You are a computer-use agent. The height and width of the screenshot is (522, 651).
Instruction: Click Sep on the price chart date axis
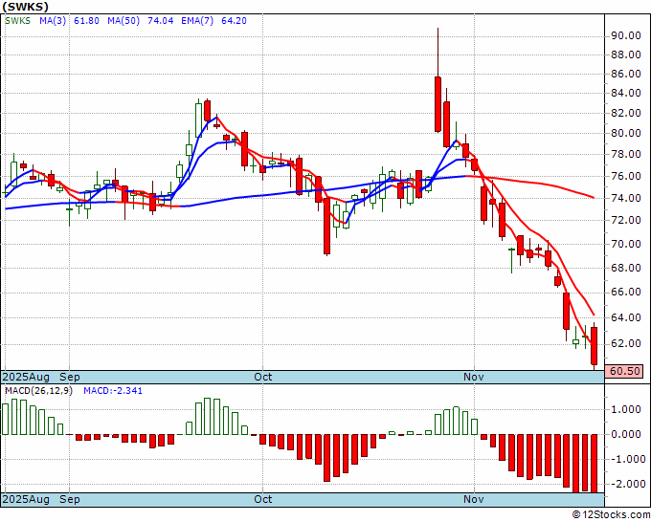70,377
